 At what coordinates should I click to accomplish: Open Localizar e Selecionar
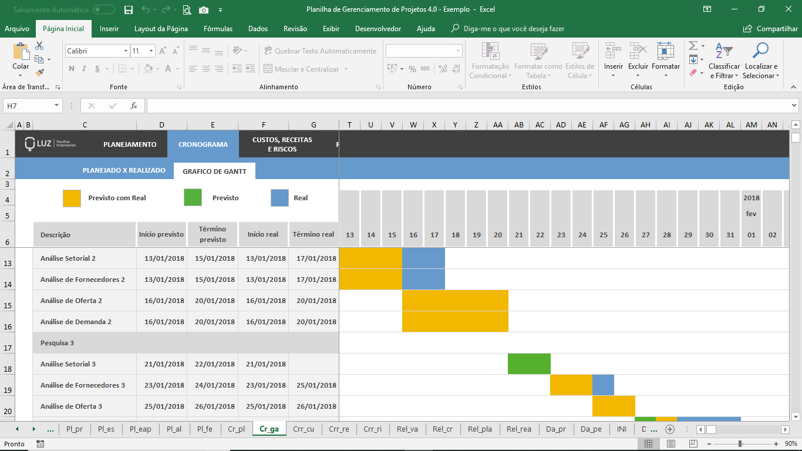pyautogui.click(x=760, y=60)
